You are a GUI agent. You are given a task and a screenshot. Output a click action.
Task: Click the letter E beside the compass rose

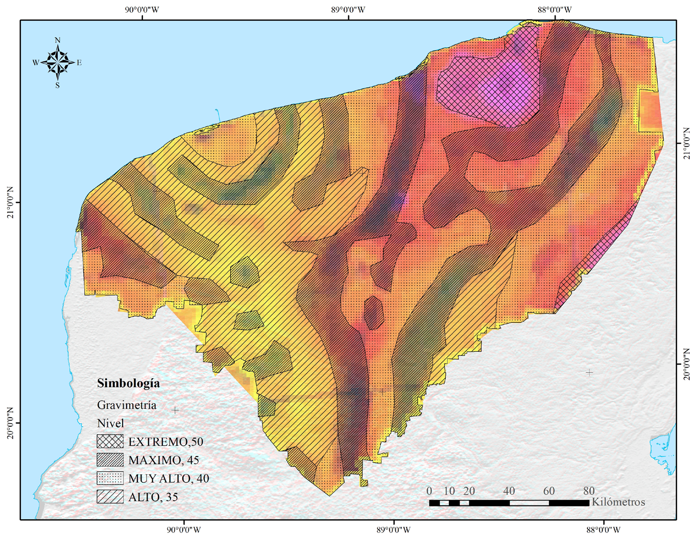(x=79, y=63)
